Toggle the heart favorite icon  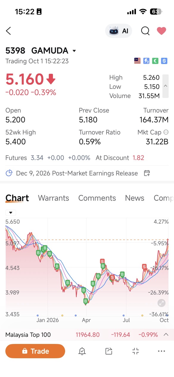[162, 31]
